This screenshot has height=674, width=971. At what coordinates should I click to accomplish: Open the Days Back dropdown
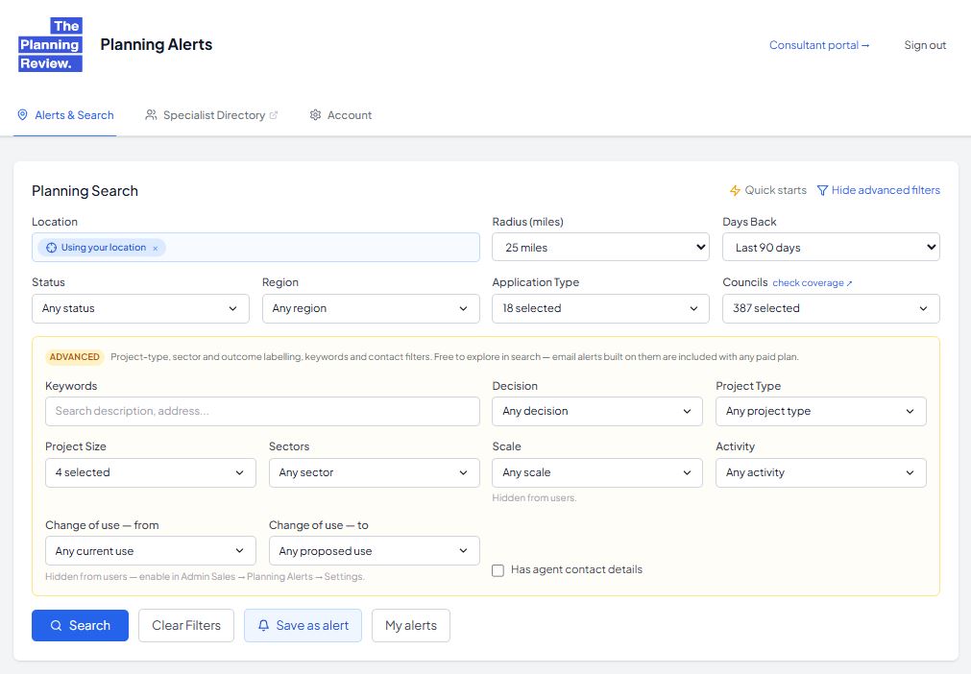pos(831,247)
